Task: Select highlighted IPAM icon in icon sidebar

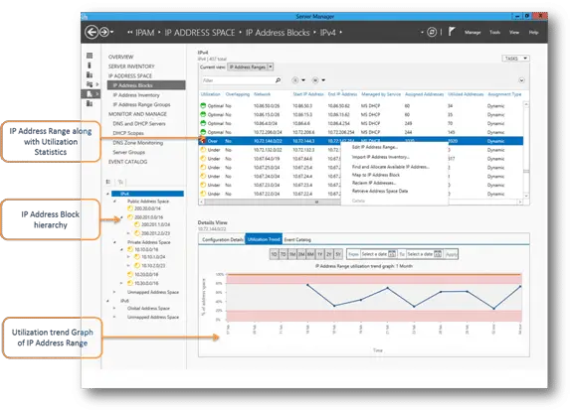Action: click(x=90, y=94)
